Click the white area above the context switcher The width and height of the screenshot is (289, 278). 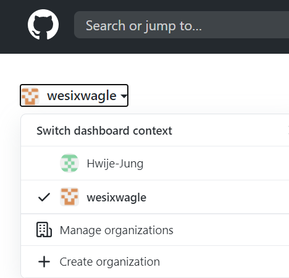(144, 69)
